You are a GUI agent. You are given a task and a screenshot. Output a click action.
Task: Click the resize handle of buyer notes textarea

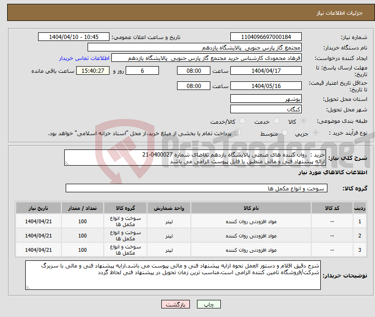pyautogui.click(x=28, y=287)
